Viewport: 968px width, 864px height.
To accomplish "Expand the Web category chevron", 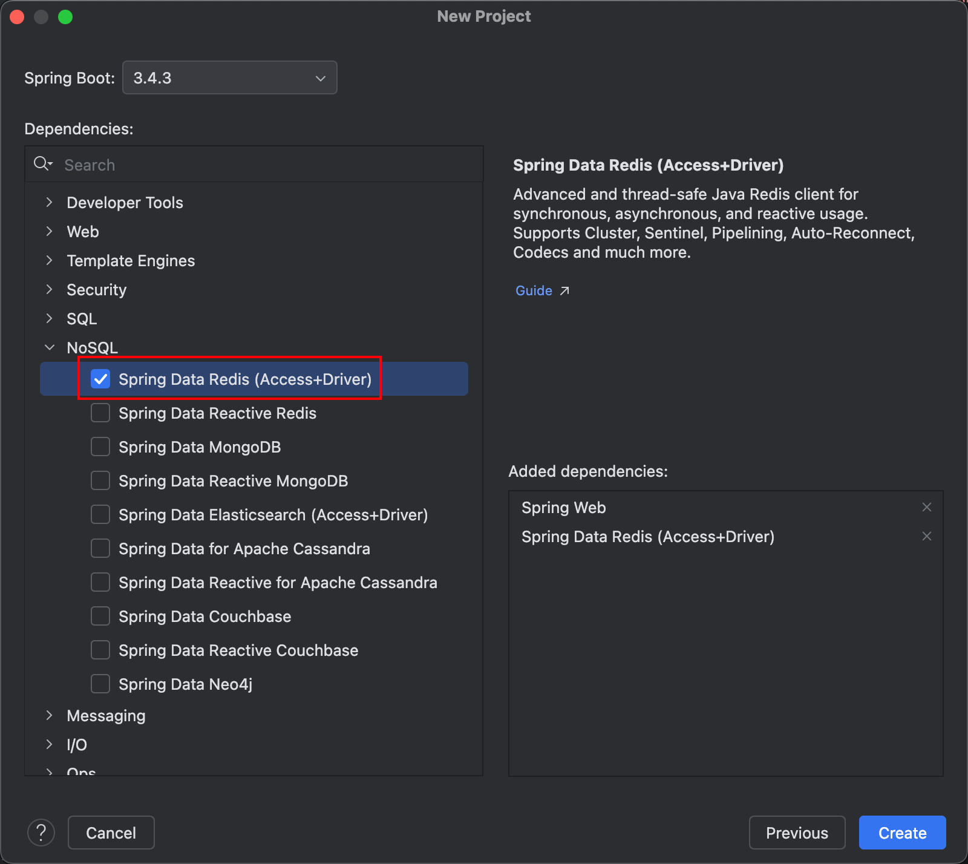I will coord(50,231).
